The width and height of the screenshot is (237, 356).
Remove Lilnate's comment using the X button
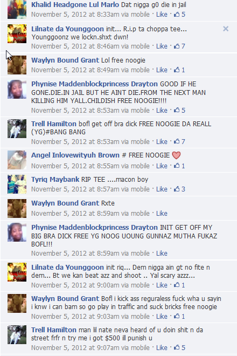pos(226,29)
